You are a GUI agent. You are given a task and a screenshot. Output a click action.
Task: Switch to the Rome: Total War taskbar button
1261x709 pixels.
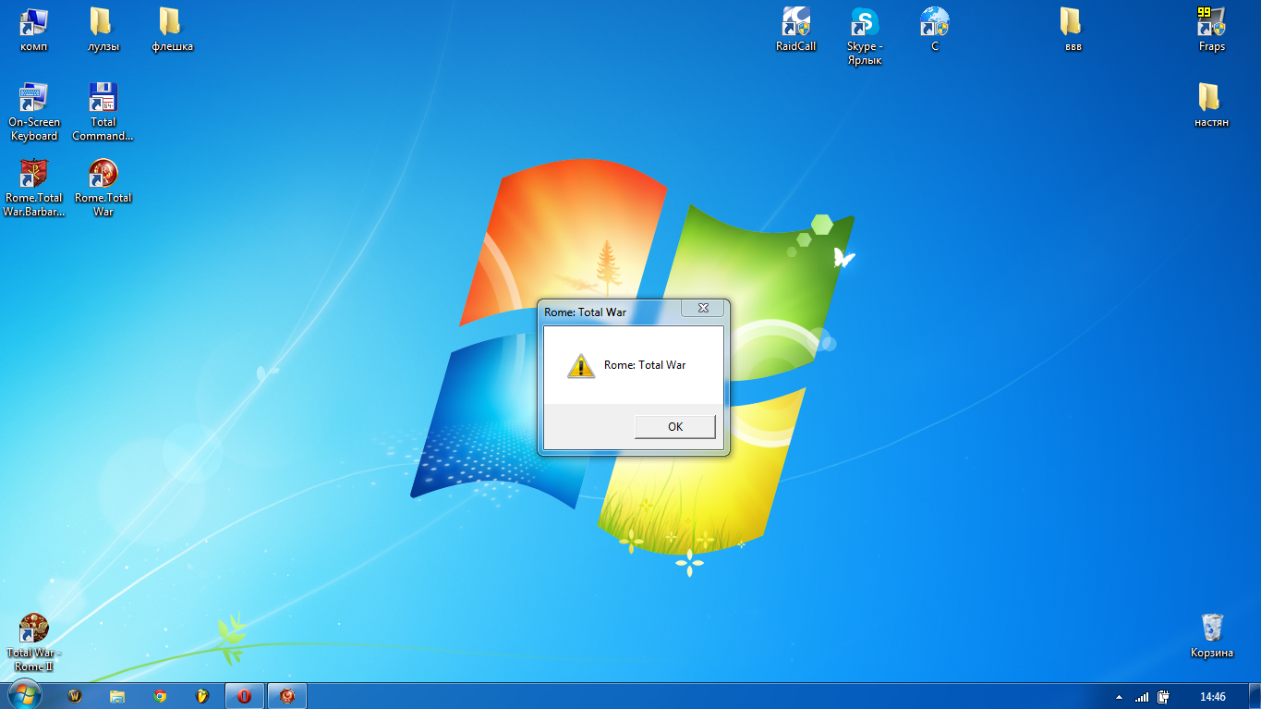pos(287,696)
